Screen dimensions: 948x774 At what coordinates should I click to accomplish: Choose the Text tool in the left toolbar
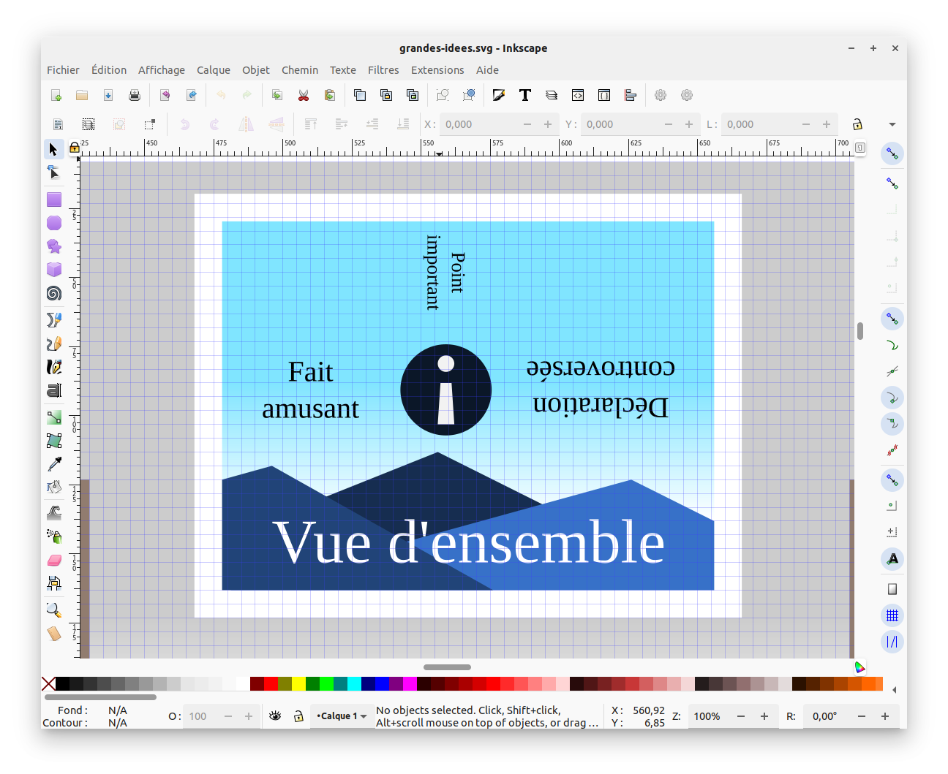click(53, 390)
